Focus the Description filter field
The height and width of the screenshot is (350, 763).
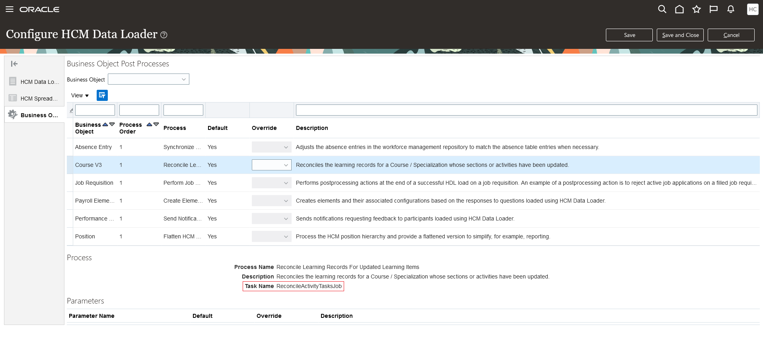click(x=527, y=110)
